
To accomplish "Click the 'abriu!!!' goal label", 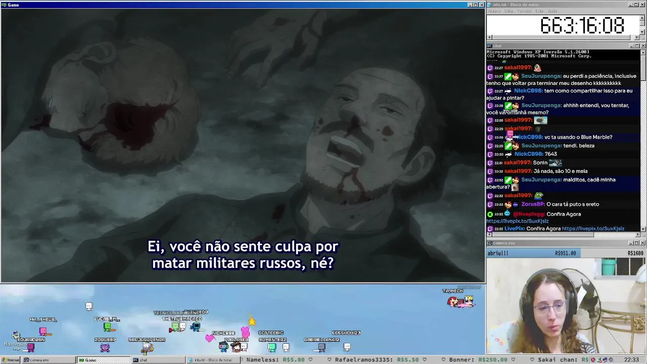I will 498,253.
